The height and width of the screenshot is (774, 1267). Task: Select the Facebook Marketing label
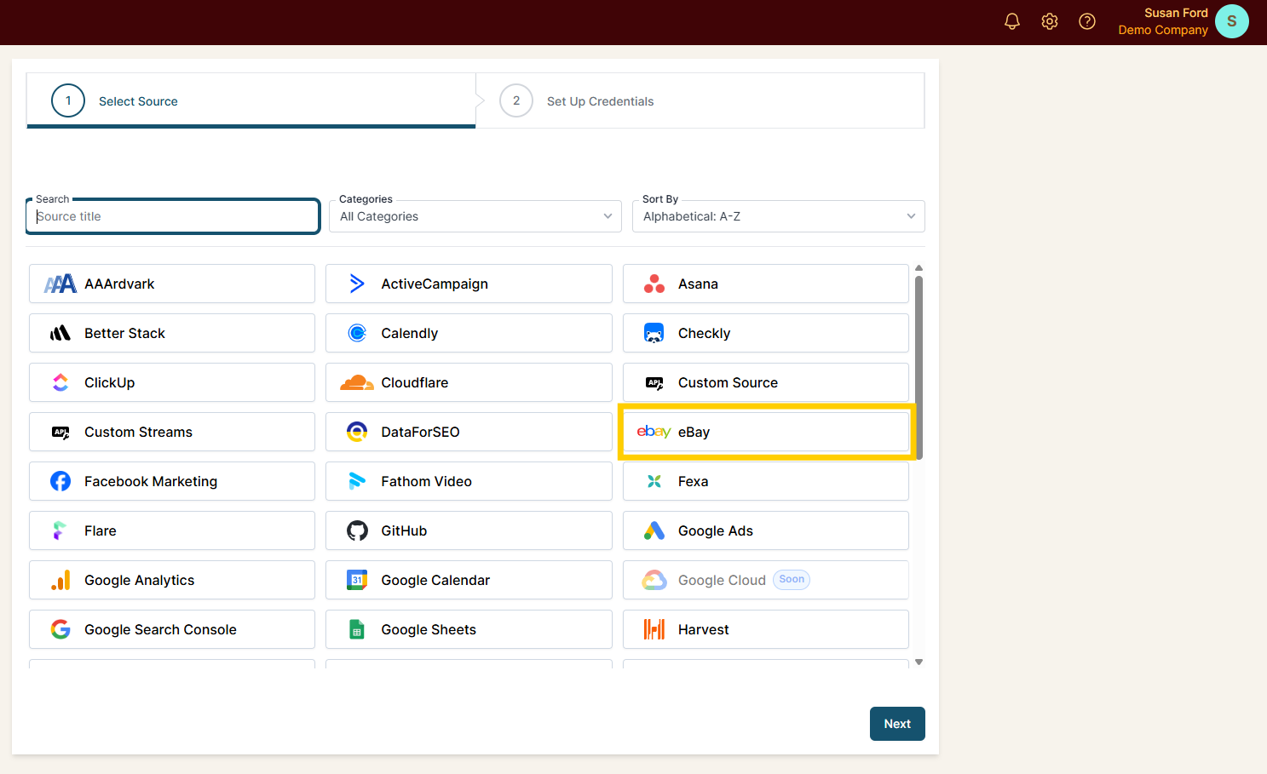[x=151, y=481]
